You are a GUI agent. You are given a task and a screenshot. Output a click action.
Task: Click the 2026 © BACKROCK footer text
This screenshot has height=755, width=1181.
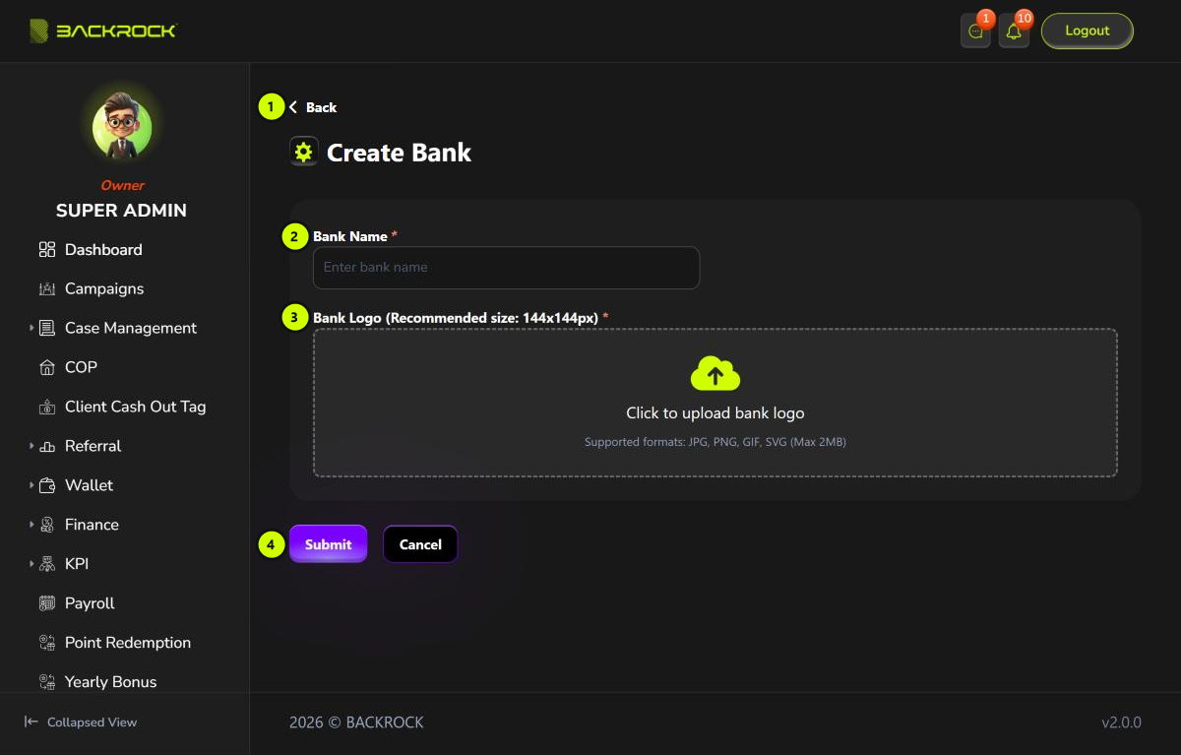click(x=356, y=723)
